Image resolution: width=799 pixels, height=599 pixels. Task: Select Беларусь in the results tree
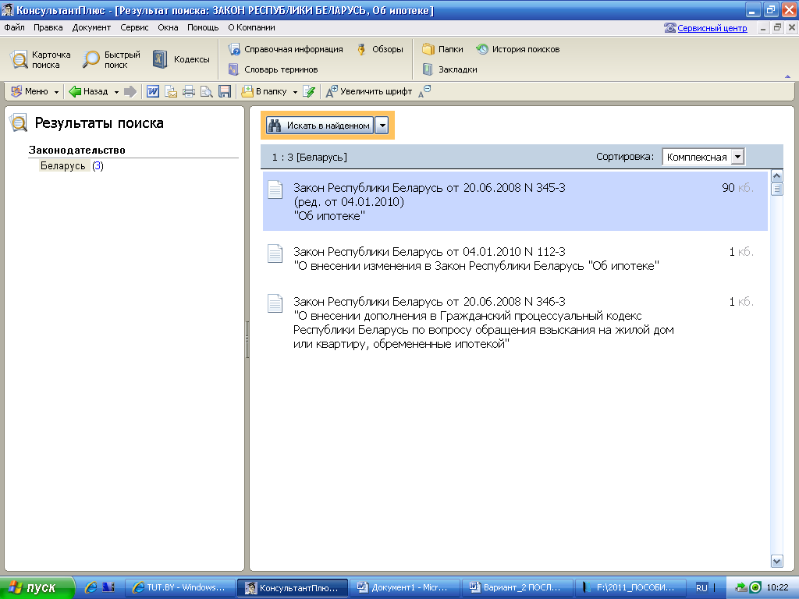point(63,166)
